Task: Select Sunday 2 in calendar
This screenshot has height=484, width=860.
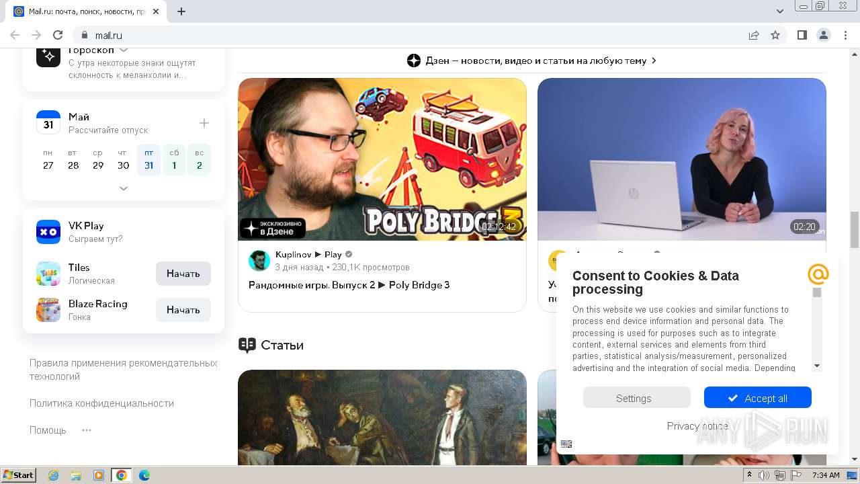Action: 200,160
